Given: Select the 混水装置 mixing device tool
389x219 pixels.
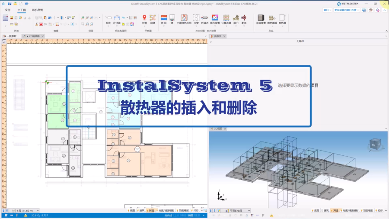Looking at the screenshot, I should 215,19.
